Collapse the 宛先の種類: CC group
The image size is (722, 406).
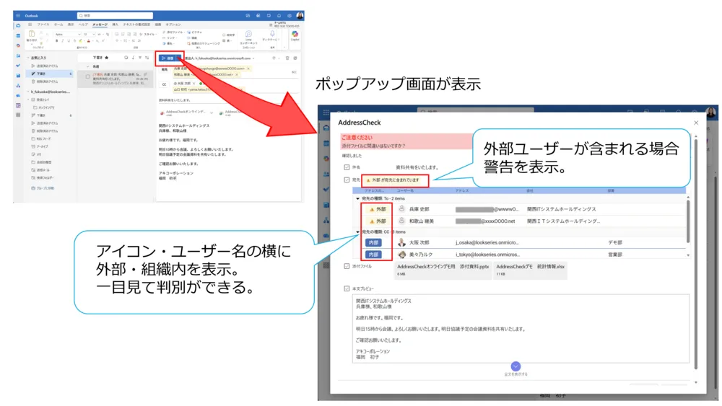coord(358,232)
